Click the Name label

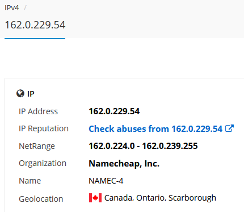click(x=30, y=181)
